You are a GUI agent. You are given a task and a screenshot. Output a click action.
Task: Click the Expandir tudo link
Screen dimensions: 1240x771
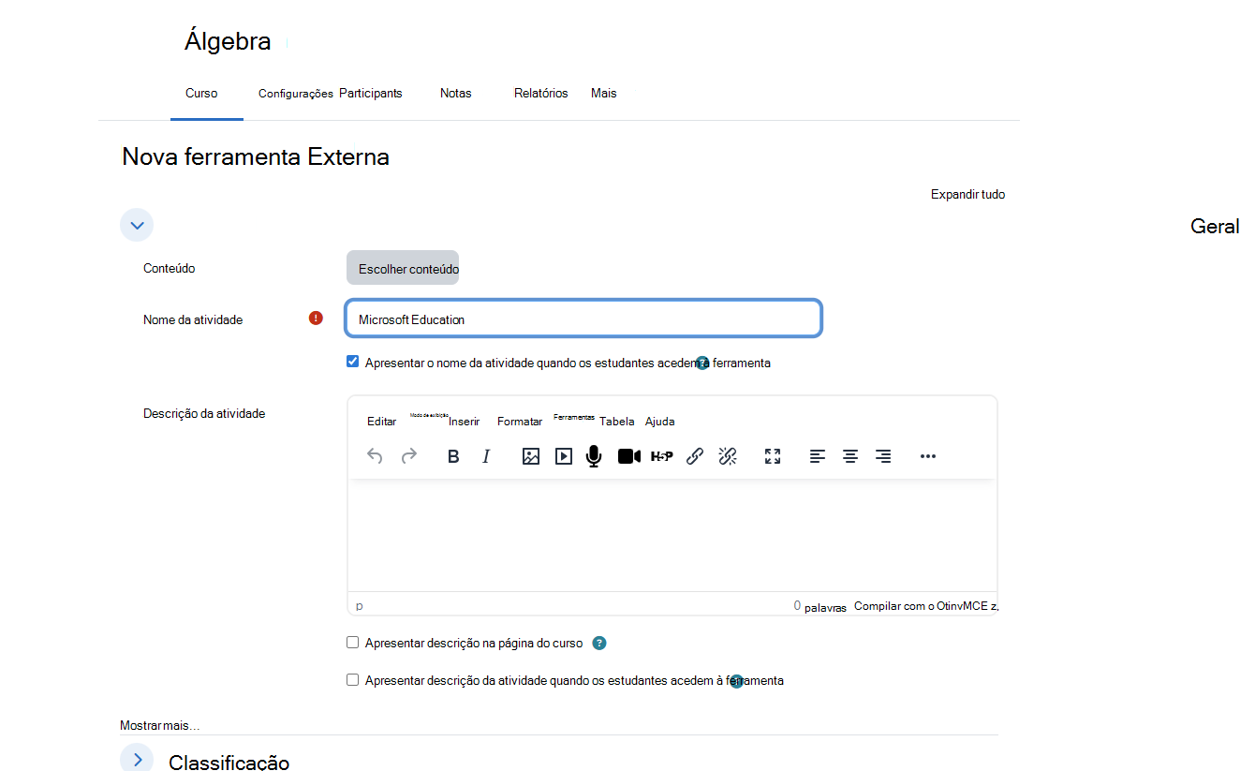[967, 195]
